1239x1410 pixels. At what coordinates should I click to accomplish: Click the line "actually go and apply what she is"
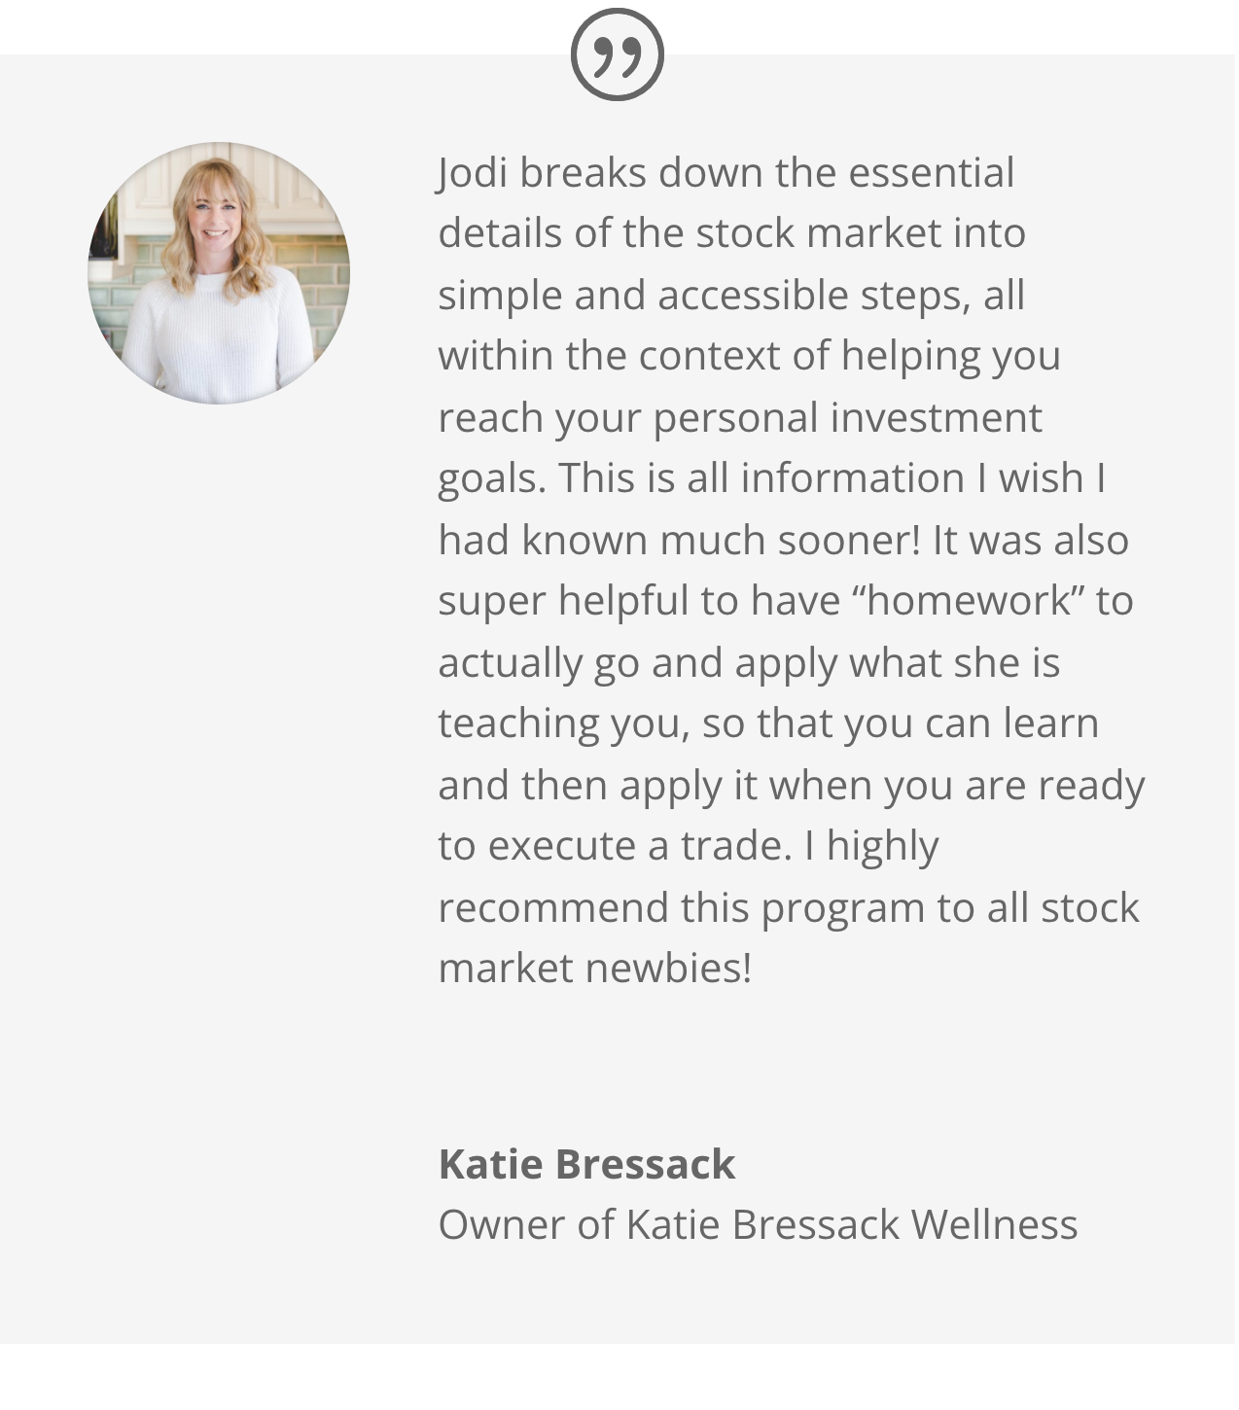[749, 663]
